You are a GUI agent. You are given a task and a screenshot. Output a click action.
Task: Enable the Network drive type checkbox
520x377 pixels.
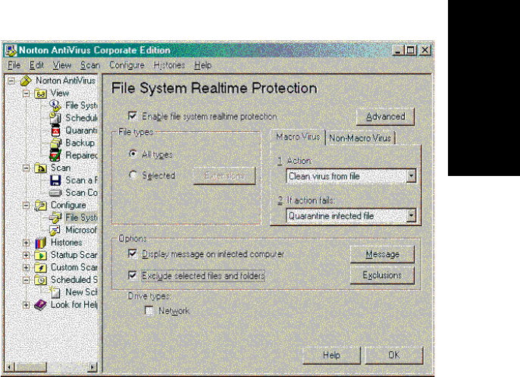pyautogui.click(x=149, y=311)
